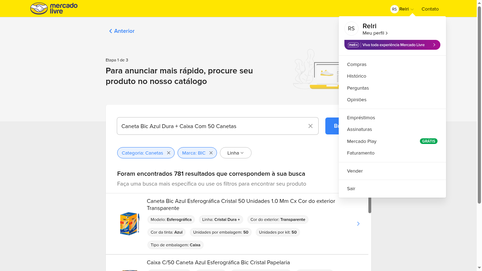Click the Mercado Livre handshake logo
The width and height of the screenshot is (482, 271).
click(39, 8)
